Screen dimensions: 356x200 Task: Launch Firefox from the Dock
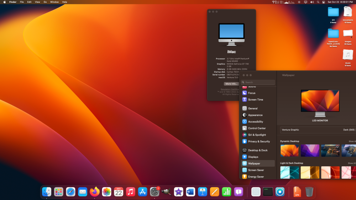[95, 192]
